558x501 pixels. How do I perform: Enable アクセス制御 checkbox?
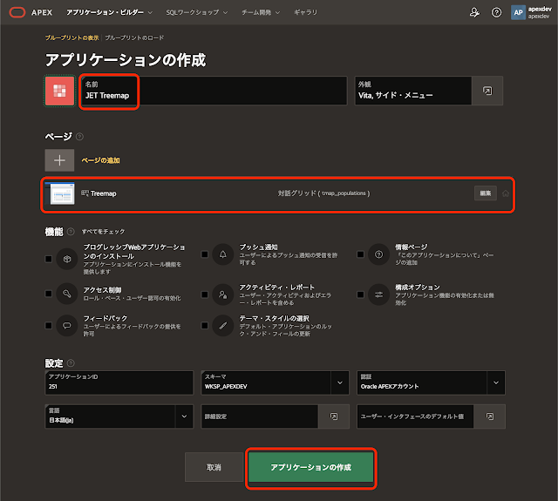[49, 294]
